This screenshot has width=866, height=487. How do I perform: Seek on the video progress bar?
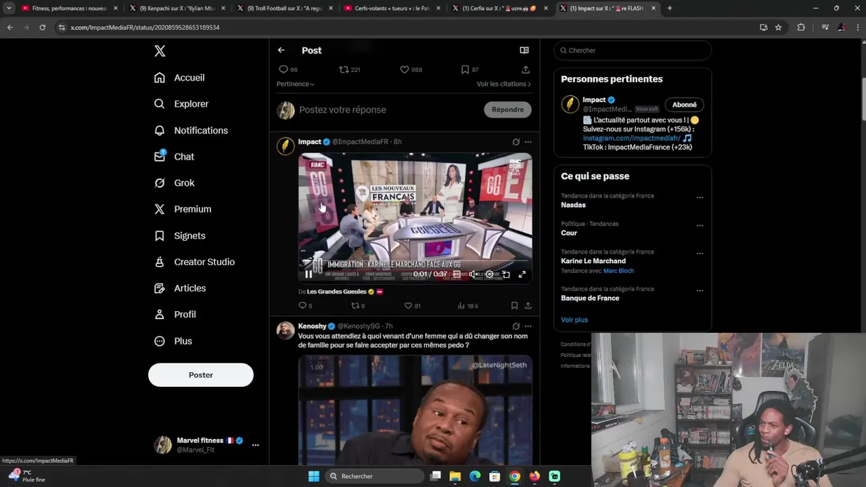[x=415, y=262]
